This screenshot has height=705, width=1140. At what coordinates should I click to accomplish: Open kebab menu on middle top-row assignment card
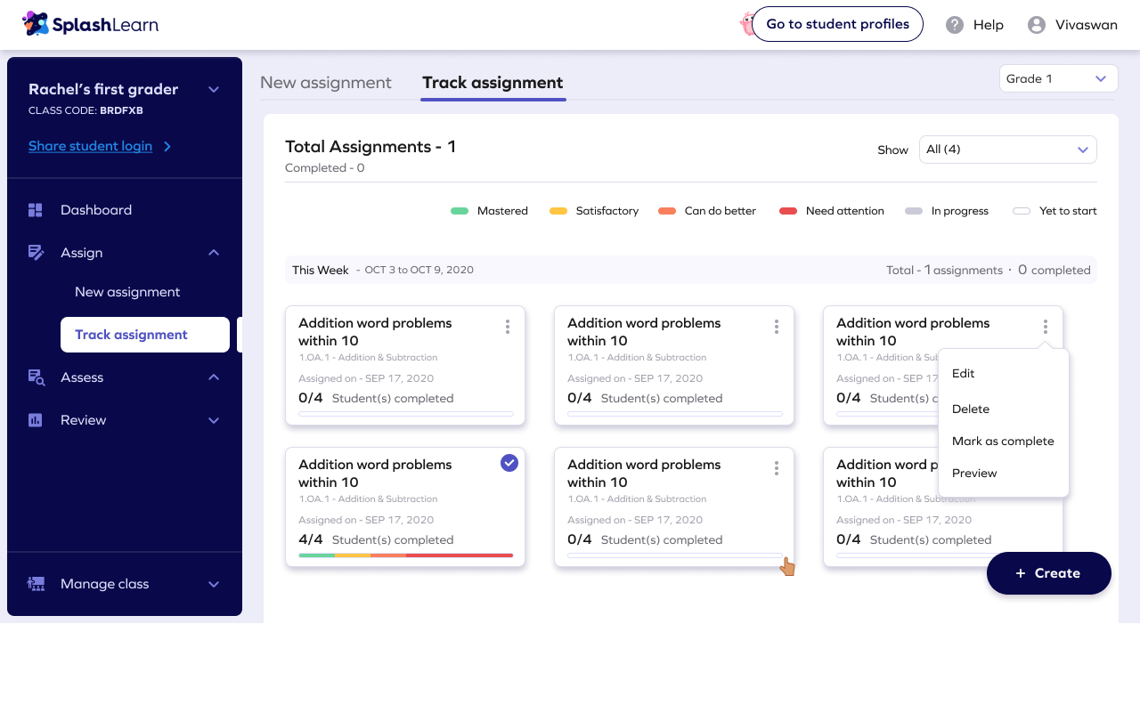click(777, 327)
